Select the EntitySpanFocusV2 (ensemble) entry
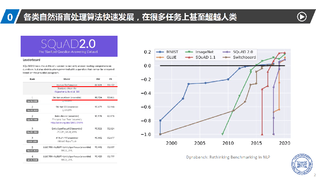Viewport: 316px width, 177px height. click(x=67, y=129)
